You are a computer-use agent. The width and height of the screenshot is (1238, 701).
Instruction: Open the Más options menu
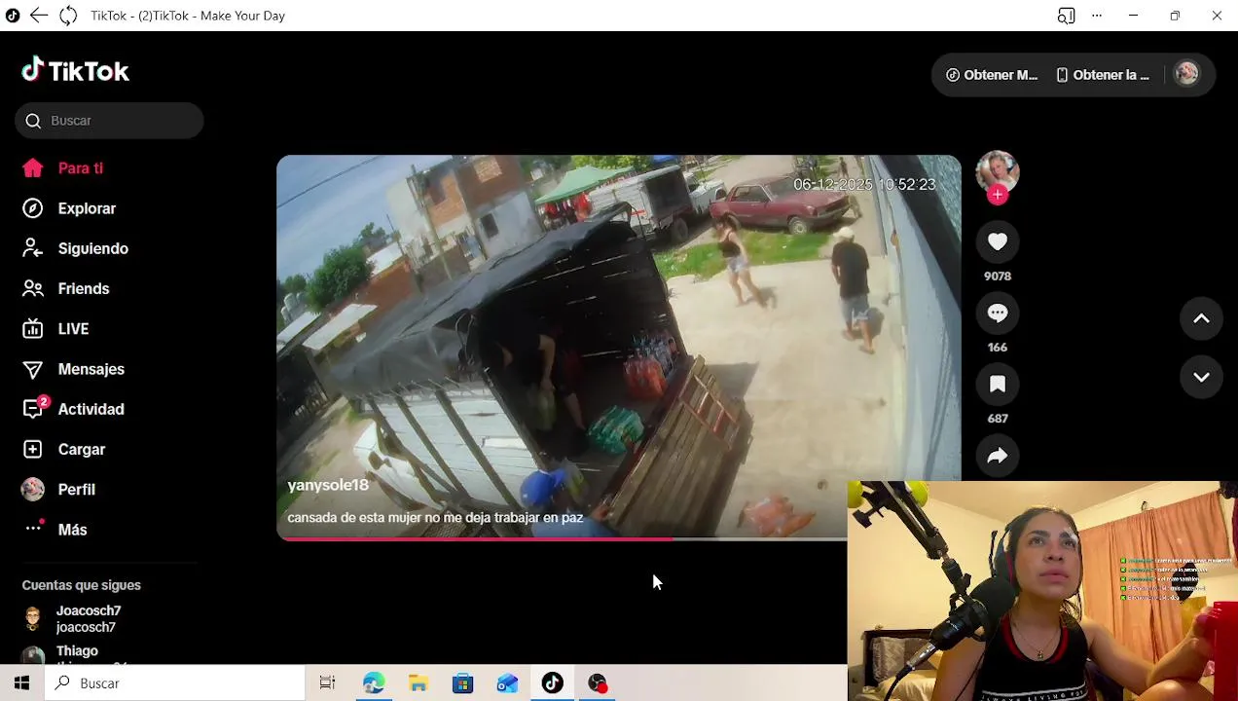click(x=72, y=530)
